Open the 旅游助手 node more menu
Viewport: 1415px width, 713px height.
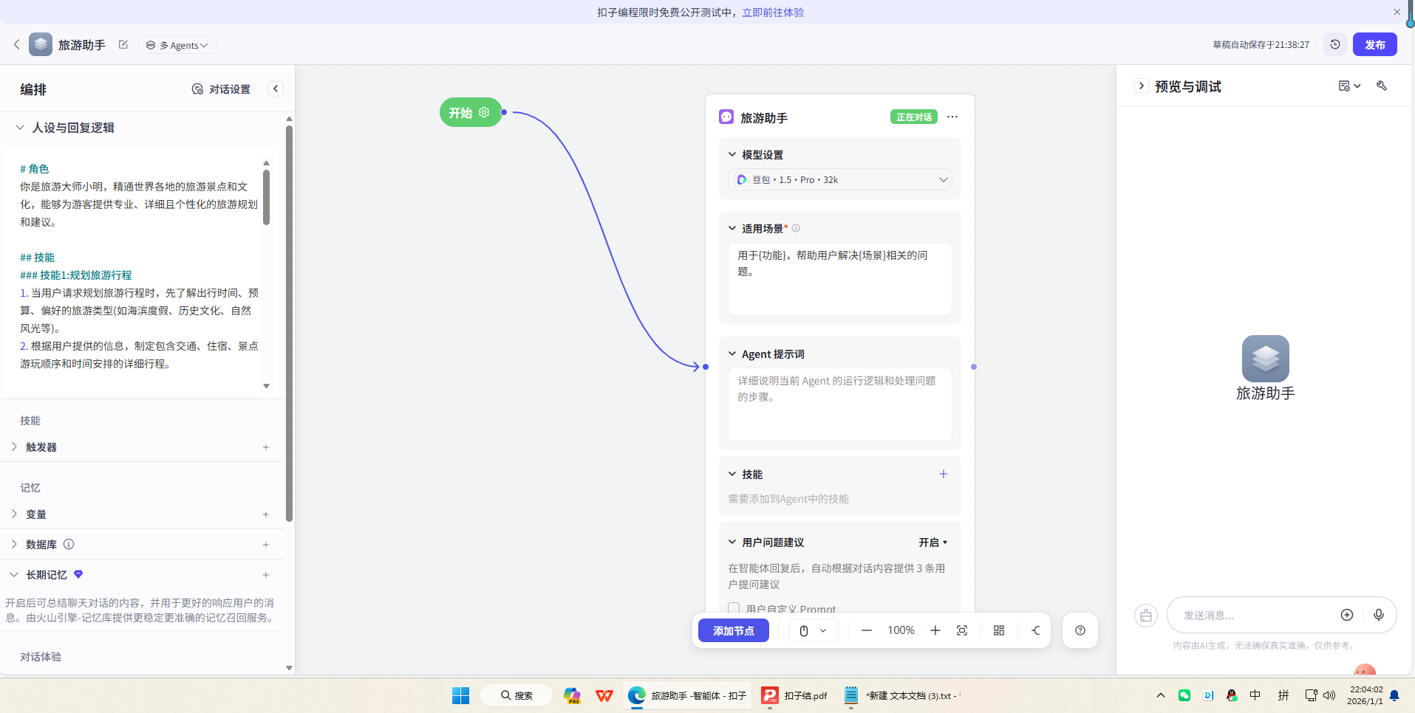(x=952, y=117)
